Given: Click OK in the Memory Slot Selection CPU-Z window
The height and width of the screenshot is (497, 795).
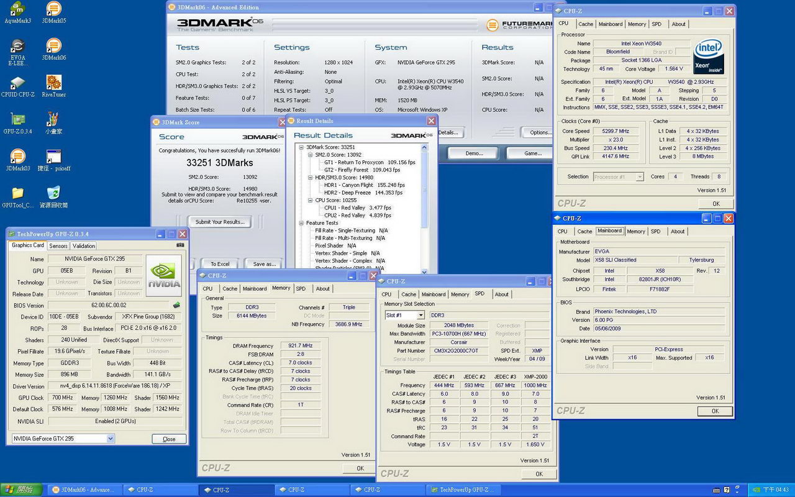Looking at the screenshot, I should click(x=539, y=474).
